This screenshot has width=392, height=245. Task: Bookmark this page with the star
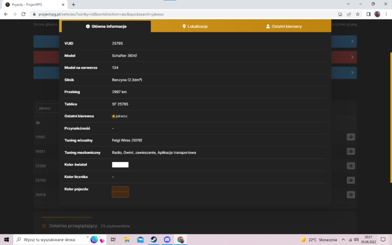tap(358, 14)
